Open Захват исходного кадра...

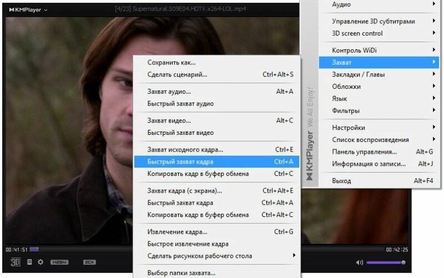tap(217, 149)
